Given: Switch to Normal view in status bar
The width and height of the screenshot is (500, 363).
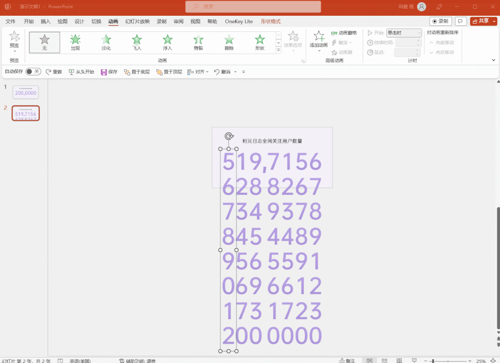Looking at the screenshot, I should click(369, 360).
